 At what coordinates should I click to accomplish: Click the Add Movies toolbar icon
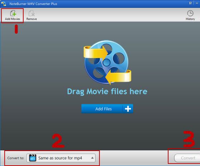(13, 13)
